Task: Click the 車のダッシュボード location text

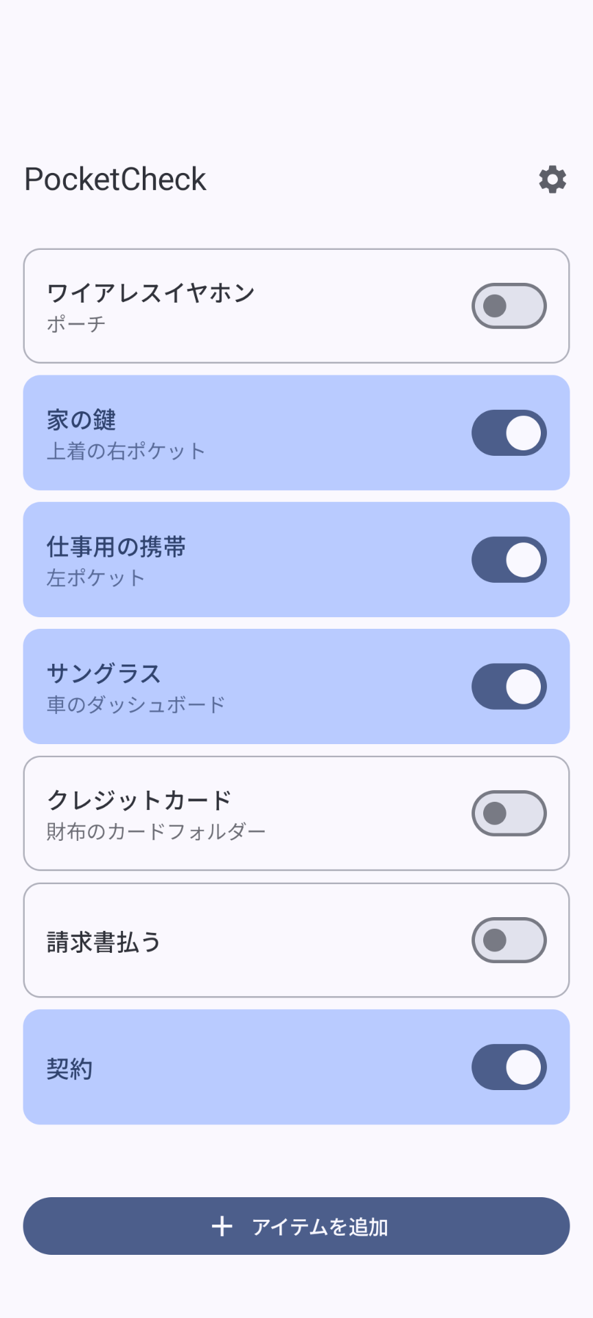Action: (136, 705)
